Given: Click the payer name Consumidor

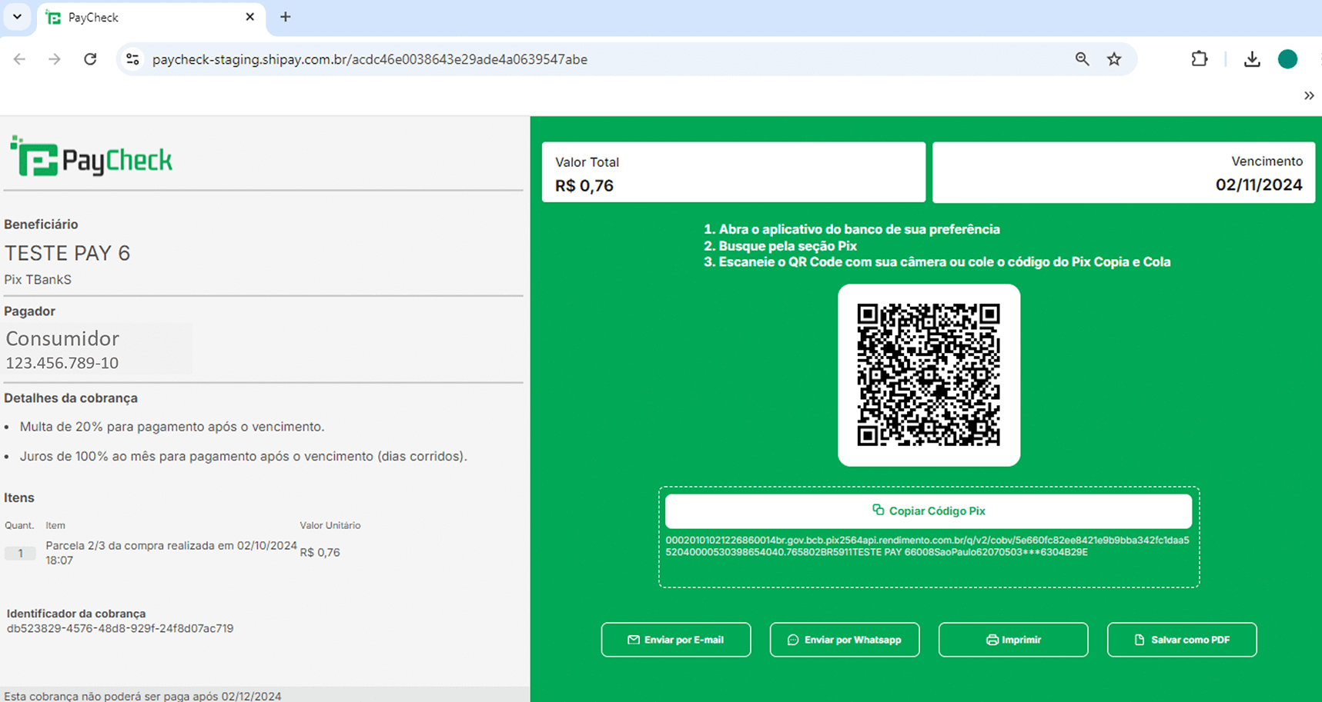Looking at the screenshot, I should (62, 339).
